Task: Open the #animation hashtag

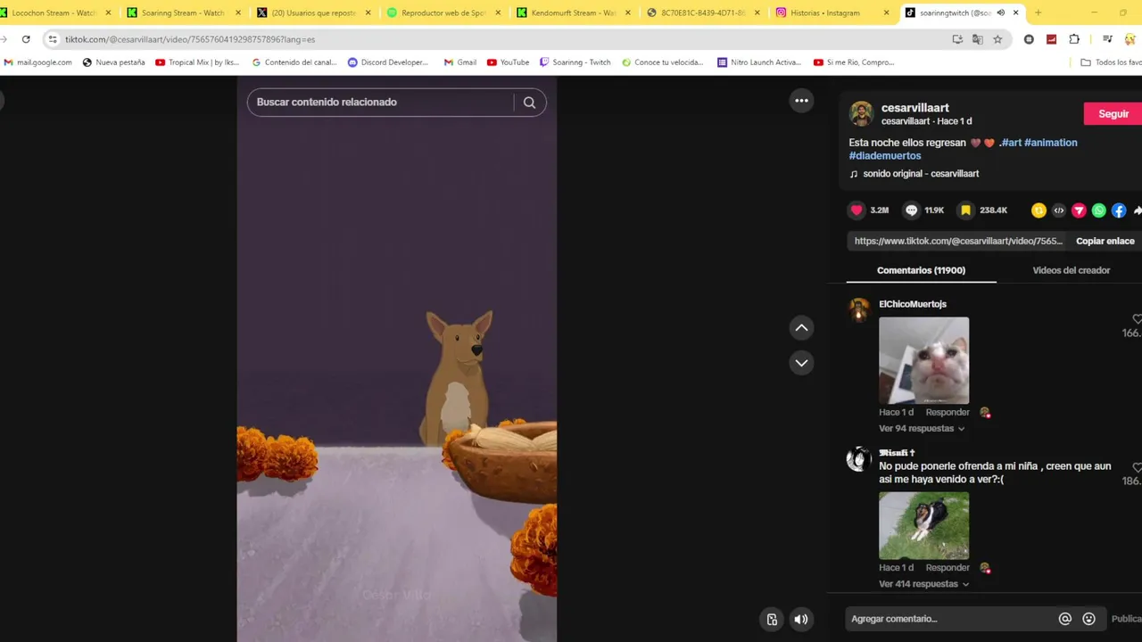Action: (x=1051, y=143)
